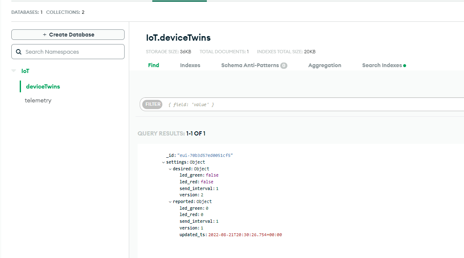Open the Schema Anti-Patterns tab
The image size is (464, 258).
pos(250,65)
